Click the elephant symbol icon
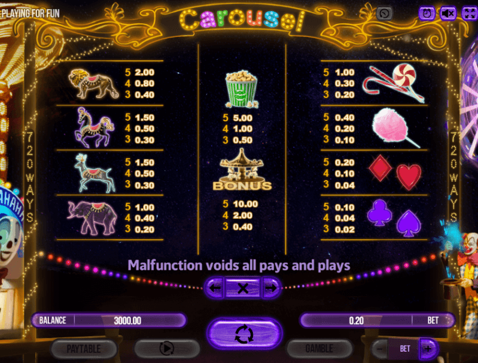Screen dimensions: 478x363 [92, 218]
